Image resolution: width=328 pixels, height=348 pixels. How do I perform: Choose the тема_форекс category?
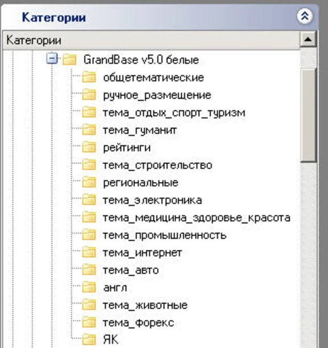[138, 323]
